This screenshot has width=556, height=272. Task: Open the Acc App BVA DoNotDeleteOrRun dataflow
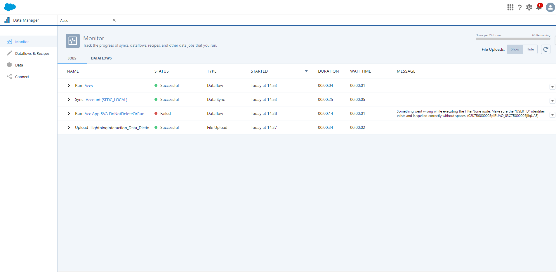[114, 113]
